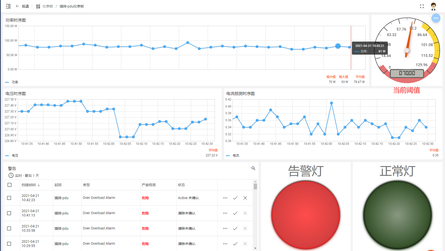Click 70 W minimum power value
Screen dimensions: 445x251
coord(332,82)
